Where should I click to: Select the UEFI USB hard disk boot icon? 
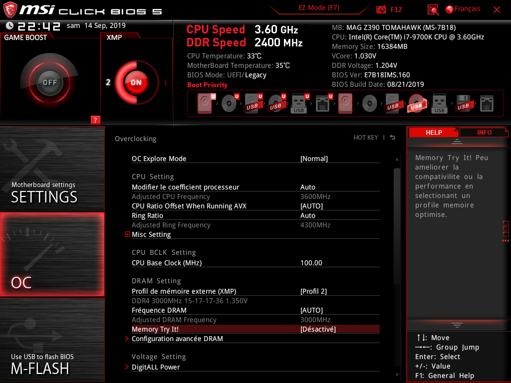coord(253,104)
